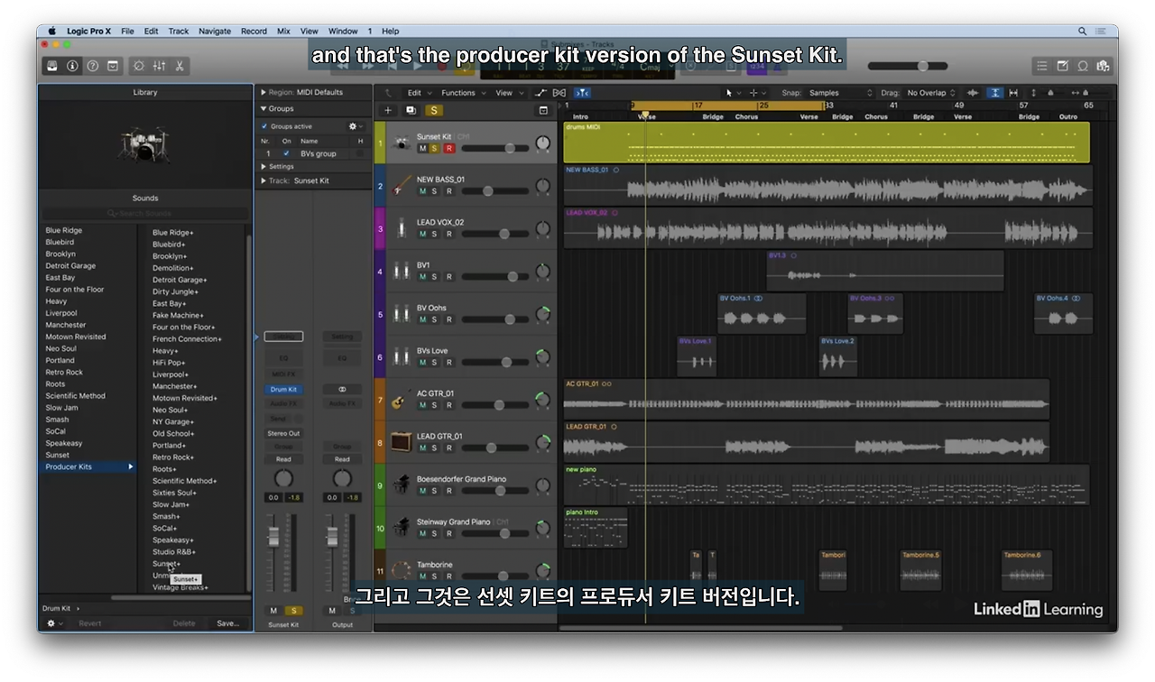Open the Loop Browser icon
1155x682 pixels.
(1083, 66)
